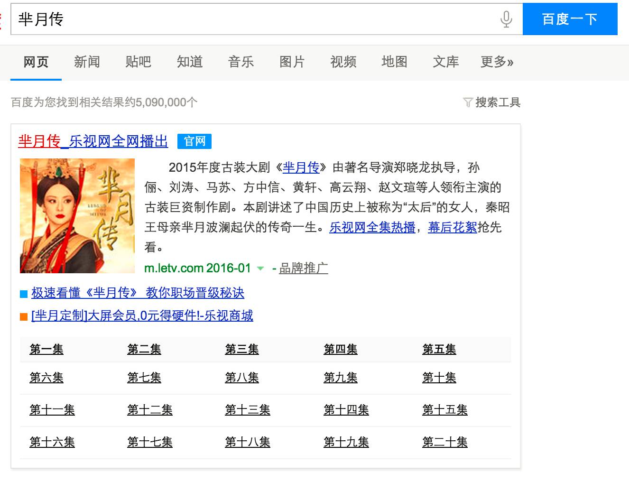
Task: Open episode 第十五集
Action: coord(445,410)
